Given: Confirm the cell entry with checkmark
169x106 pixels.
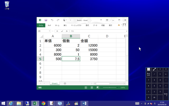Looking at the screenshot, I should click(62, 31).
